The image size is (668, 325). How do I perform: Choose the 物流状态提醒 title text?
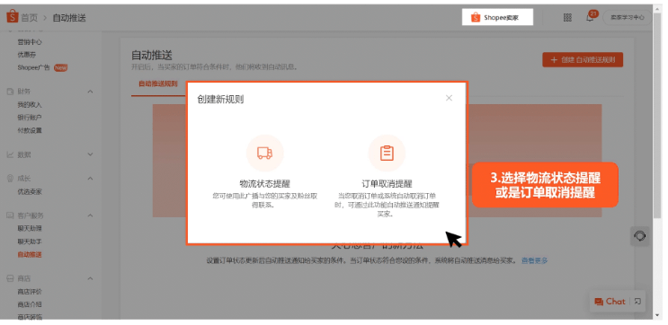tap(264, 184)
